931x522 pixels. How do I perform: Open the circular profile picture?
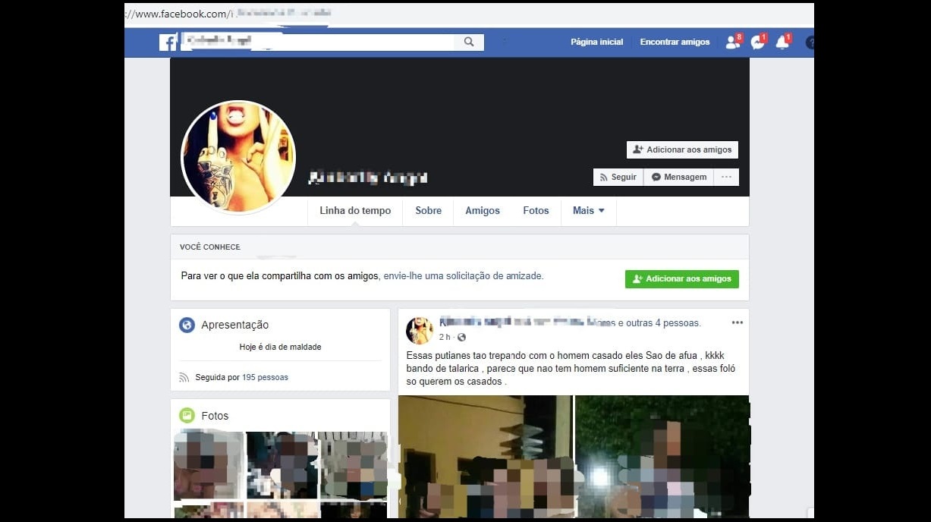tap(238, 157)
